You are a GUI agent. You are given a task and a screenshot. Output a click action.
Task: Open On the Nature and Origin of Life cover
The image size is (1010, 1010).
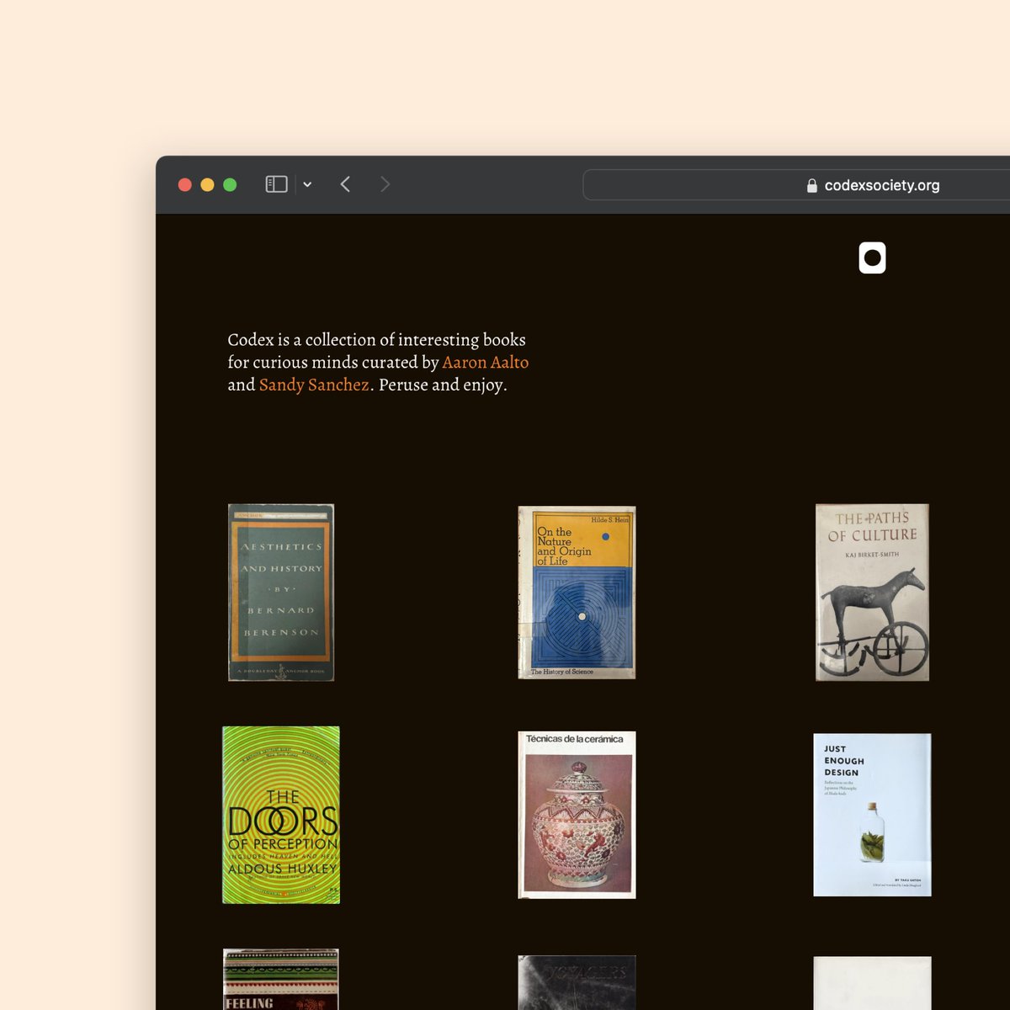577,593
